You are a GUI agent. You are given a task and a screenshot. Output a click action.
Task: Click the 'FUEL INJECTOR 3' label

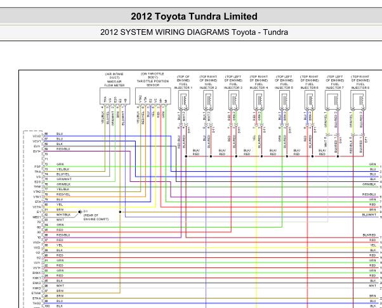pos(234,86)
